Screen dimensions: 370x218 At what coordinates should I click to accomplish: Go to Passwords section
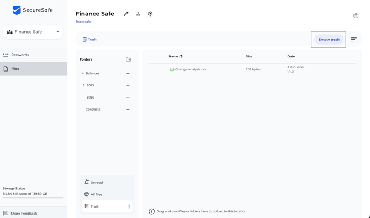coord(34,55)
